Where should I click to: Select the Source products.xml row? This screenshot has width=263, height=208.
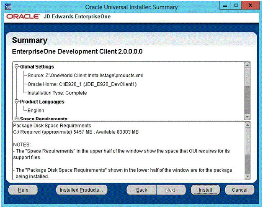[85, 76]
